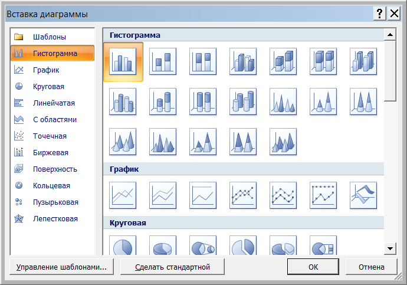Click the chart gallery scrollbar thumb
407x285 pixels.
(390, 71)
